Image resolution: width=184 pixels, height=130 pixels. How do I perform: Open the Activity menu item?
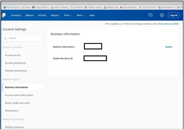click(x=42, y=15)
